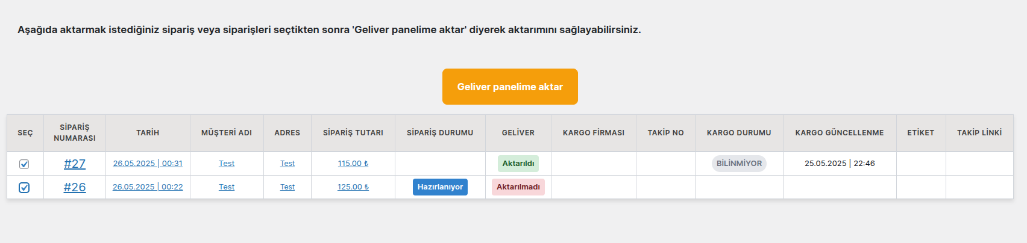
Task: Click the 115.00 ₺ order total
Action: click(x=353, y=164)
